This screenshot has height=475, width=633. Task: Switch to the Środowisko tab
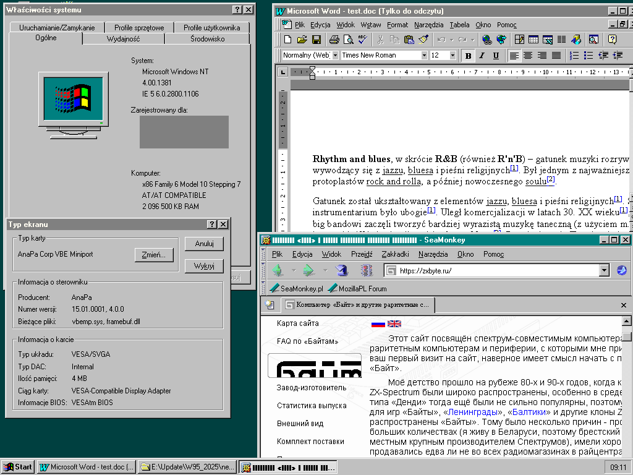click(x=208, y=39)
